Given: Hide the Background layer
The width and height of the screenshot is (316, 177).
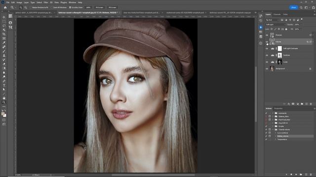Looking at the screenshot, I should tap(267, 69).
